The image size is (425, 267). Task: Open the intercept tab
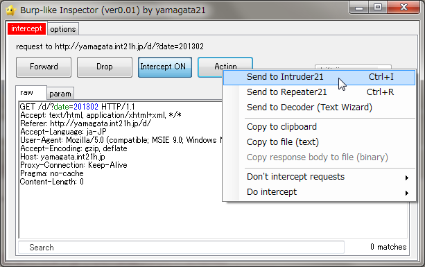click(x=27, y=28)
